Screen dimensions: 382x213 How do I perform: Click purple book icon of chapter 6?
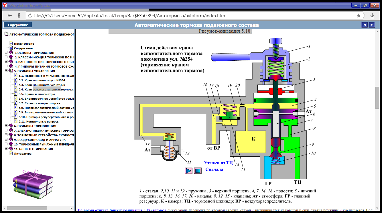(x=11, y=126)
